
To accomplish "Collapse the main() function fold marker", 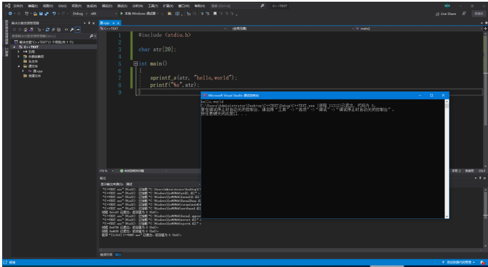I will point(136,64).
